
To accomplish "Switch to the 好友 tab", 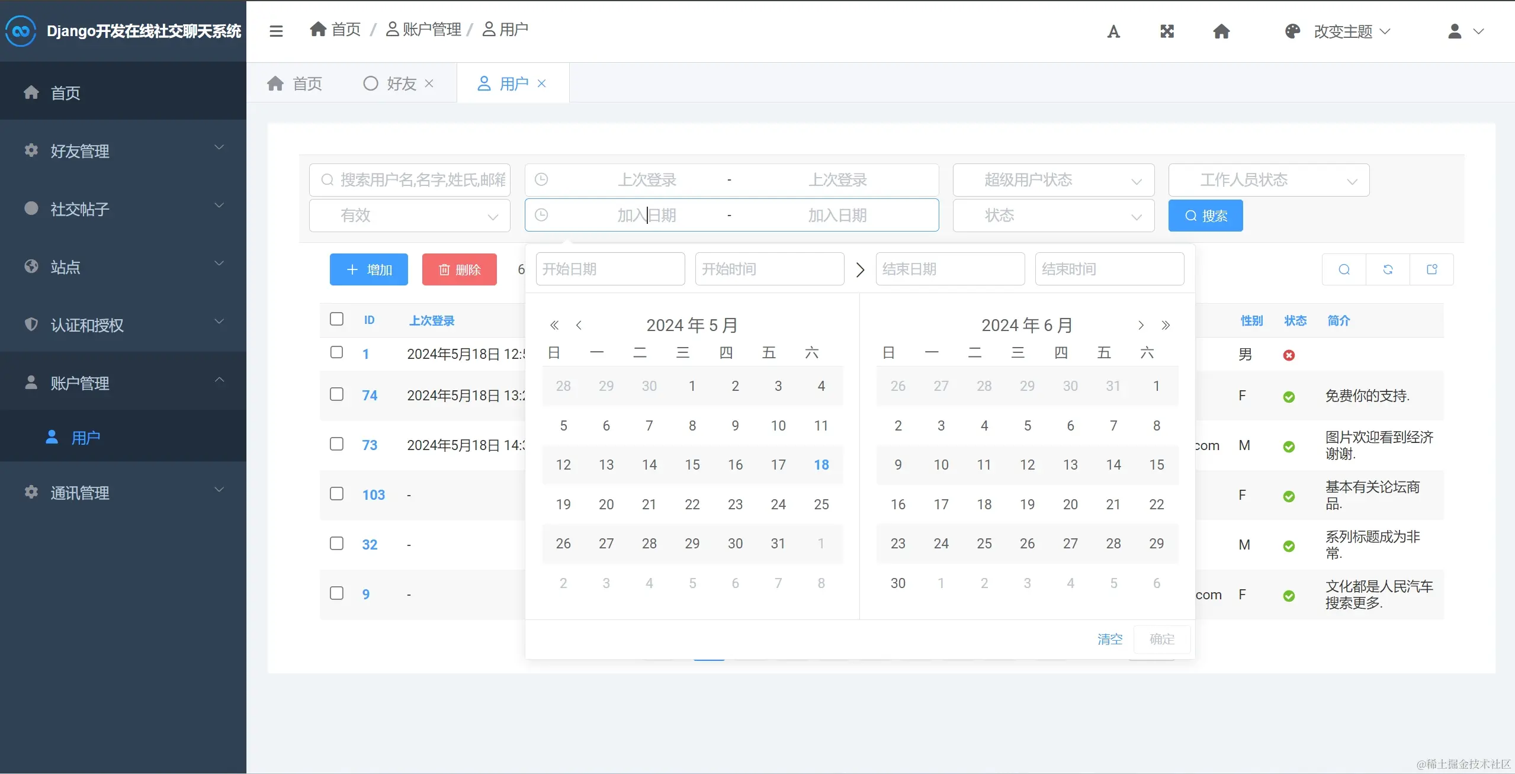I will [401, 83].
